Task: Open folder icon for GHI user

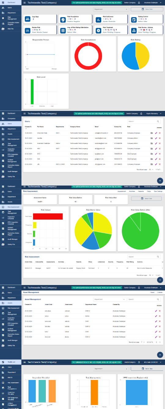Action: [152, 159]
